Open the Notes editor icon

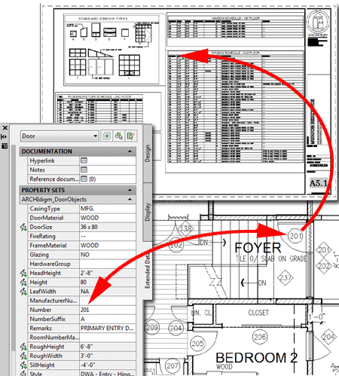click(84, 170)
